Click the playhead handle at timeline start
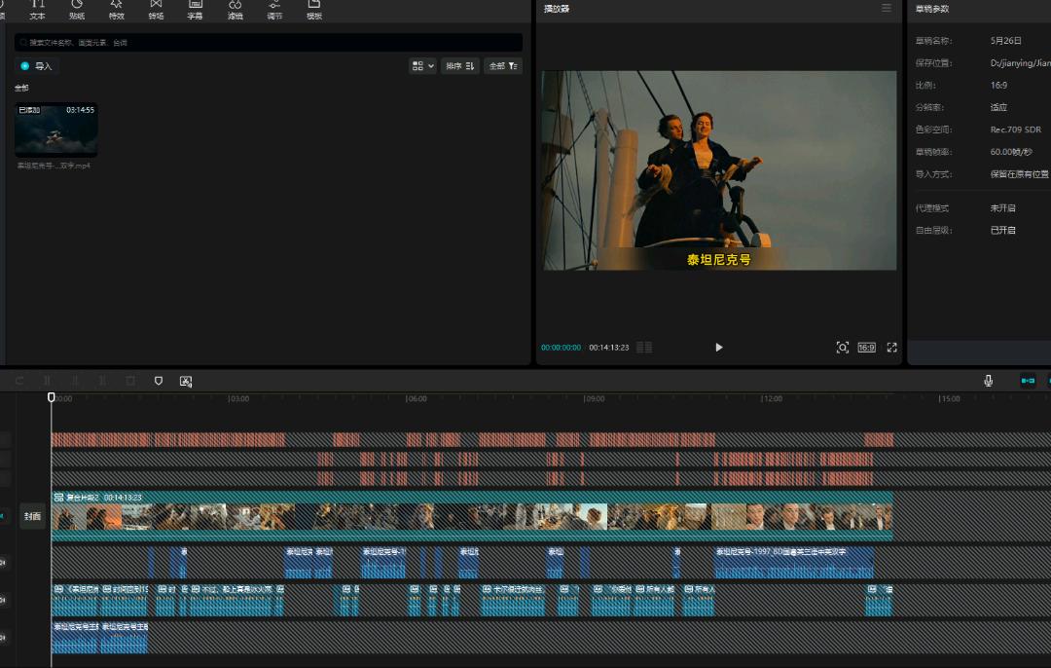The width and height of the screenshot is (1051, 668). [51, 397]
